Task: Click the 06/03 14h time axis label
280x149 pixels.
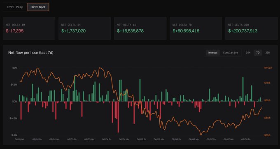Action: 89,139
